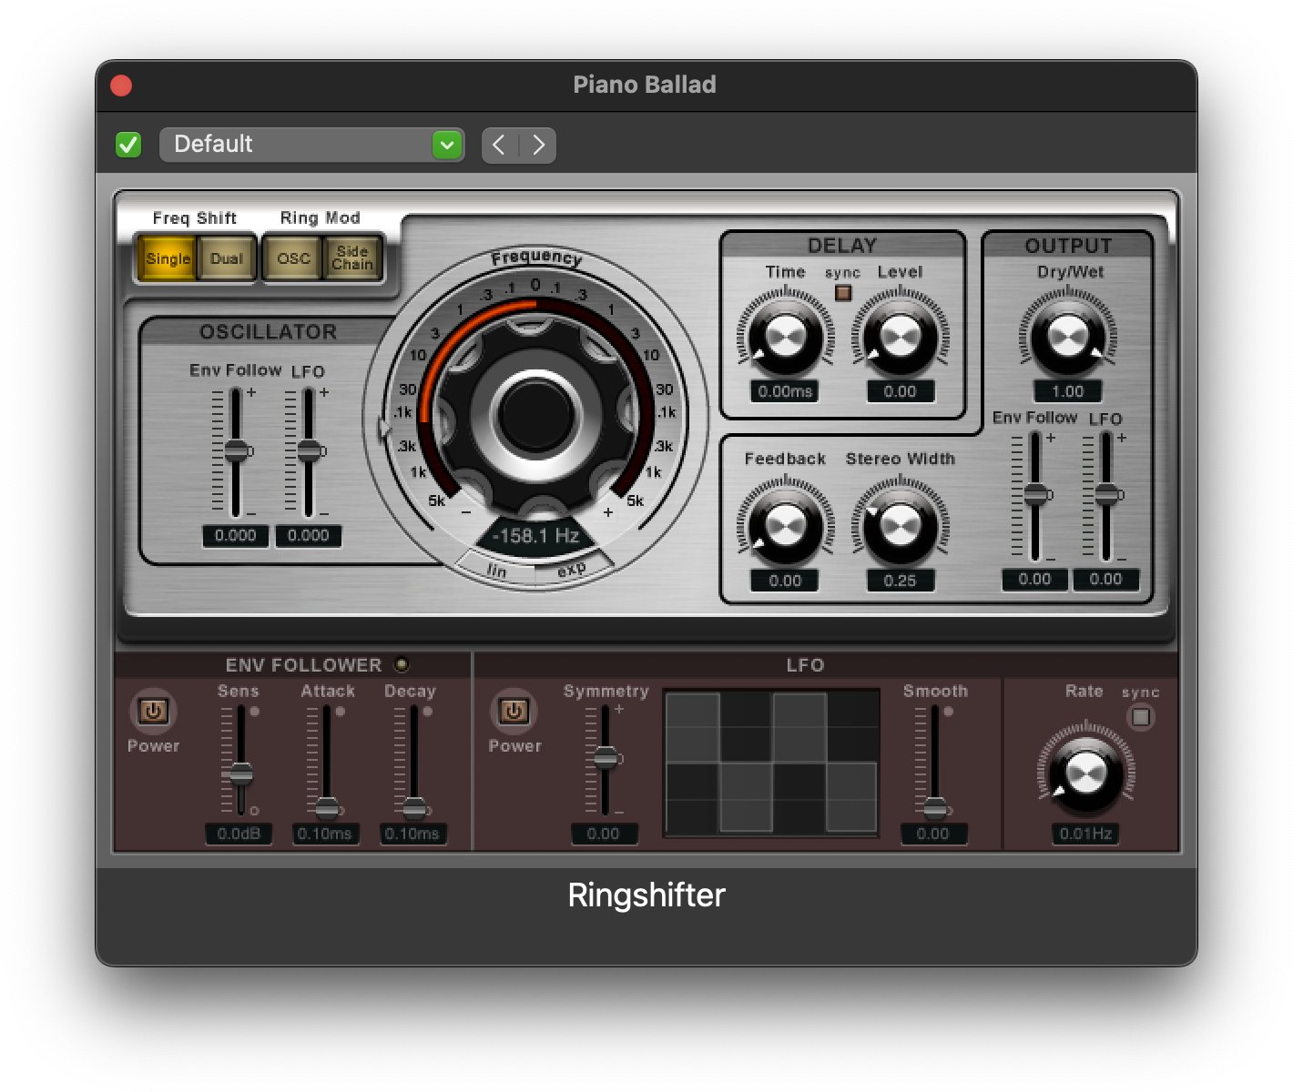Click the Oscillator Env Follow slider handle
This screenshot has height=1092, width=1293.
tap(237, 450)
